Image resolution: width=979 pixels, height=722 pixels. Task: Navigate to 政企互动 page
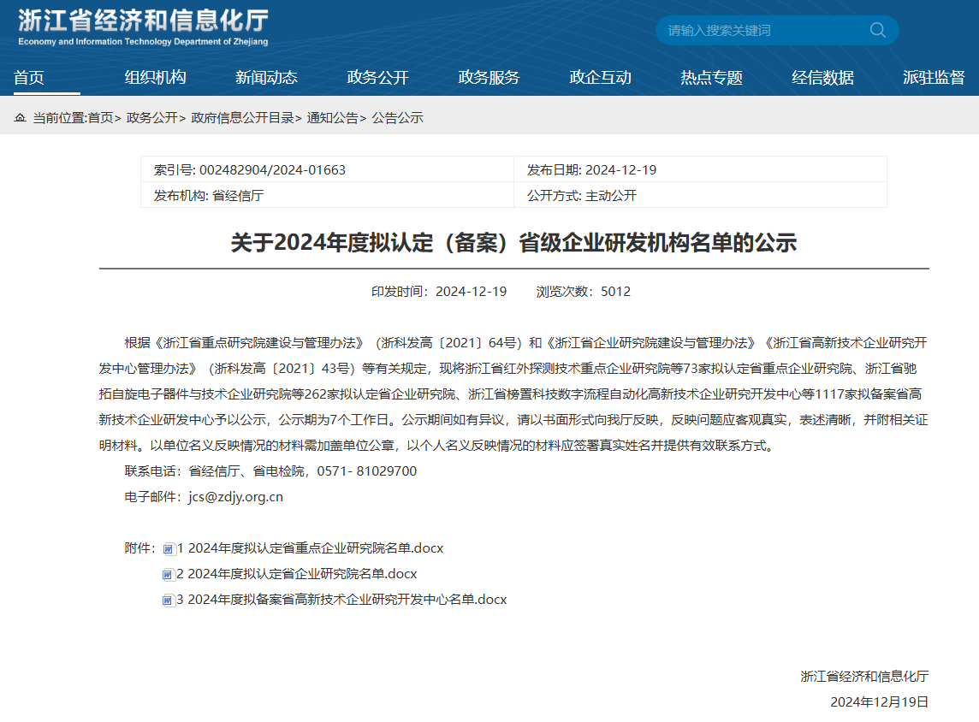(600, 78)
